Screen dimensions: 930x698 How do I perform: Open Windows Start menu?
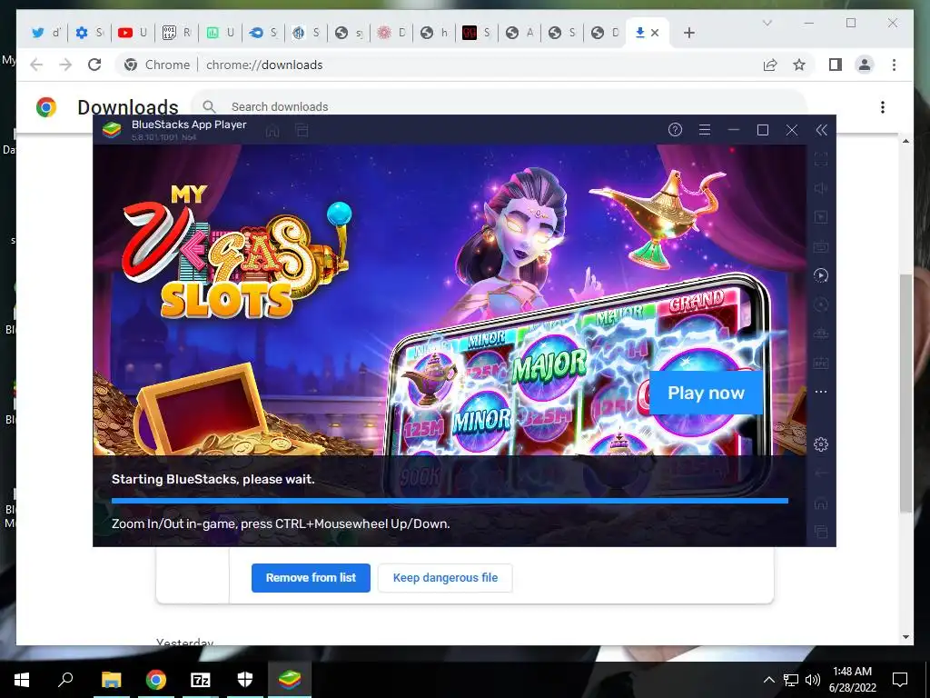(x=22, y=680)
